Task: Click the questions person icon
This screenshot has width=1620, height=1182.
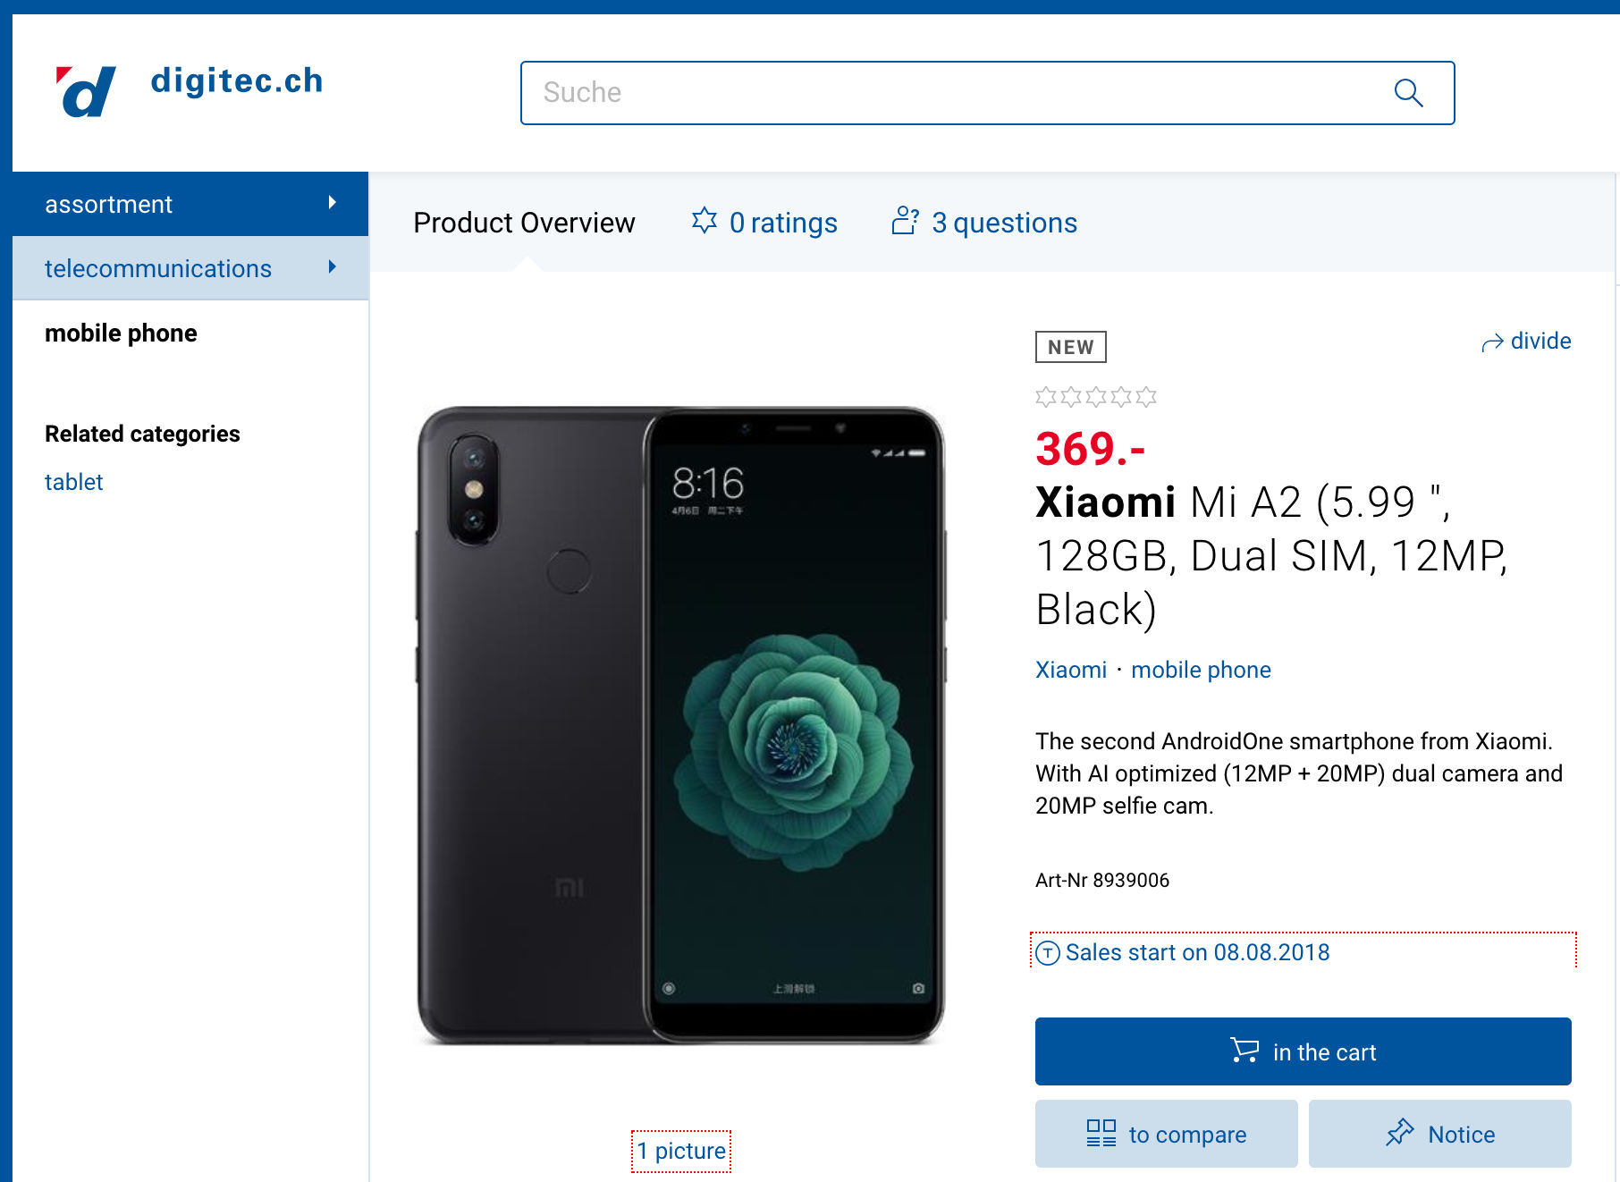Action: point(905,221)
